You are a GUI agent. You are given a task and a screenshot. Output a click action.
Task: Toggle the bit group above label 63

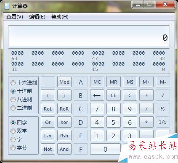pyautogui.click(x=18, y=53)
